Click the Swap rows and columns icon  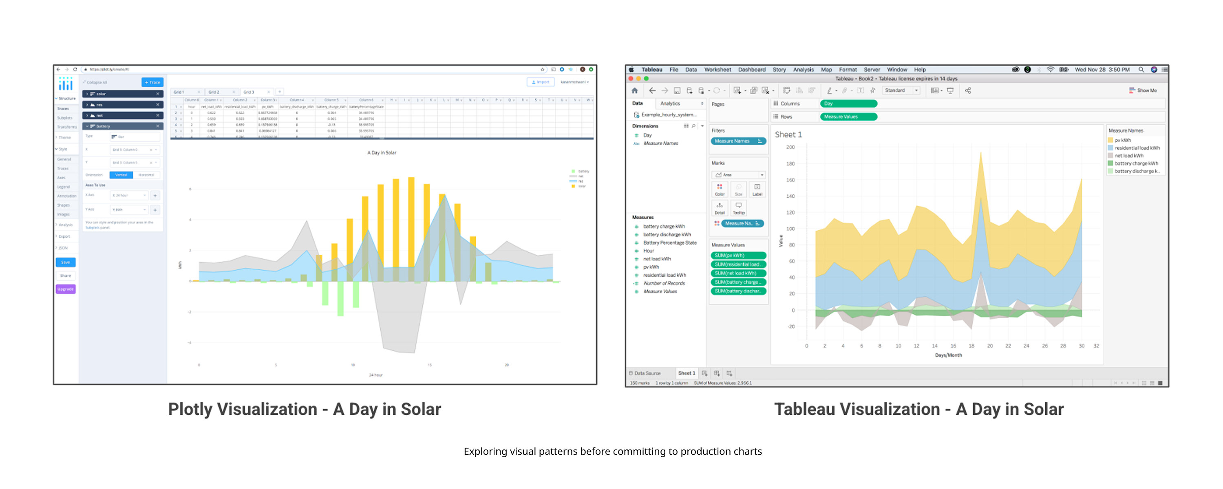(786, 90)
